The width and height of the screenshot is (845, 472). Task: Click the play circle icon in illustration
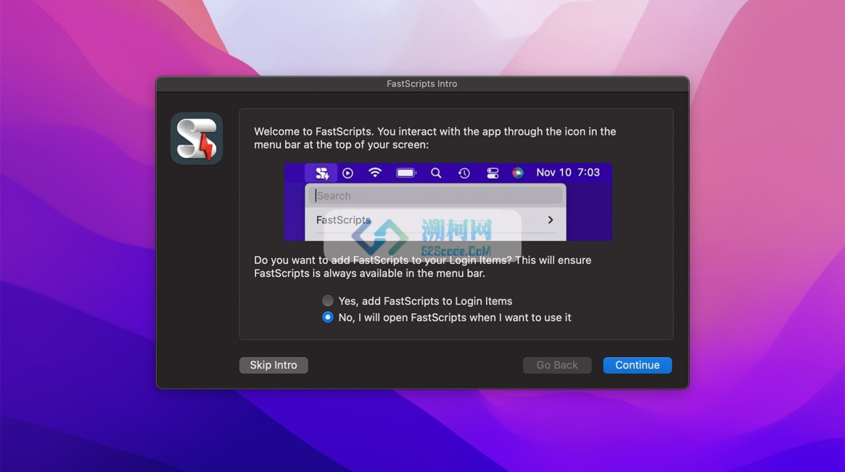pyautogui.click(x=348, y=173)
